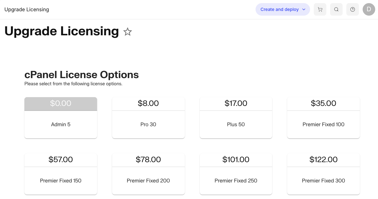Click the cart icon in the top bar
The image size is (378, 199).
coord(320,9)
